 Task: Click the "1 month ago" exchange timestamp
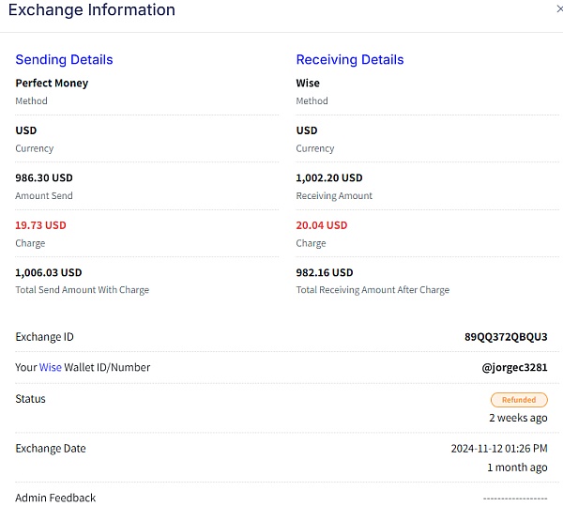pos(517,468)
